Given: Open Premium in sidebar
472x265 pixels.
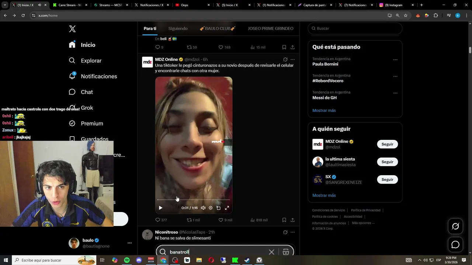Looking at the screenshot, I should (x=86, y=124).
